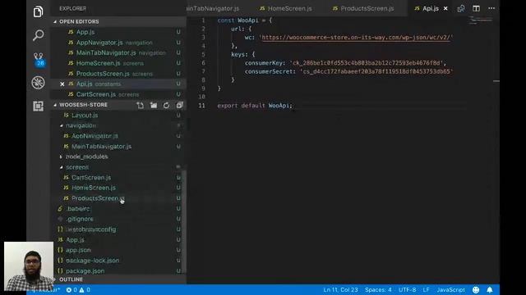
Task: Open the Source Control icon with badge
Action: (39, 59)
